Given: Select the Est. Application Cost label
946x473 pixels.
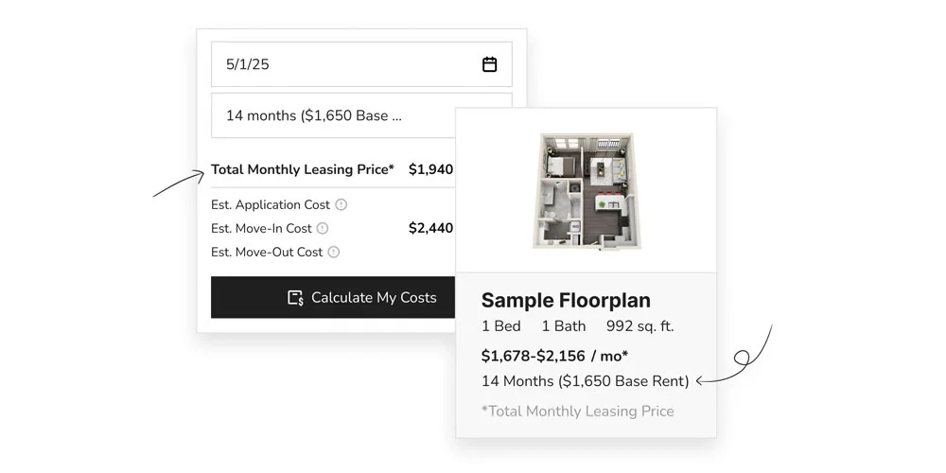Looking at the screenshot, I should tap(271, 204).
